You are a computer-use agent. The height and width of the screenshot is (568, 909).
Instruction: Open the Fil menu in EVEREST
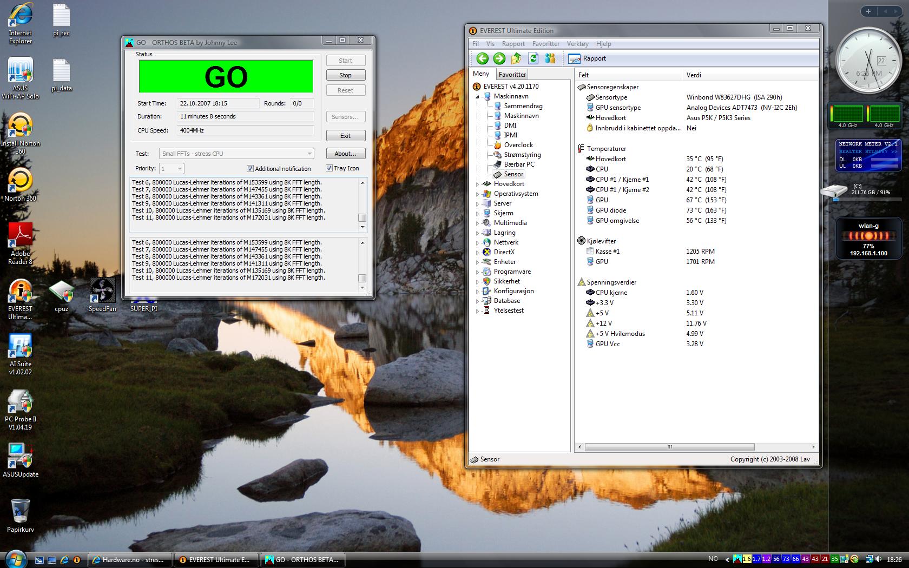point(476,44)
